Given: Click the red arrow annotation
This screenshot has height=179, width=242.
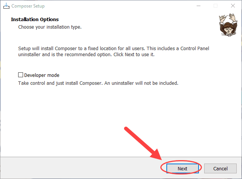Looking at the screenshot, I should [x=143, y=143].
